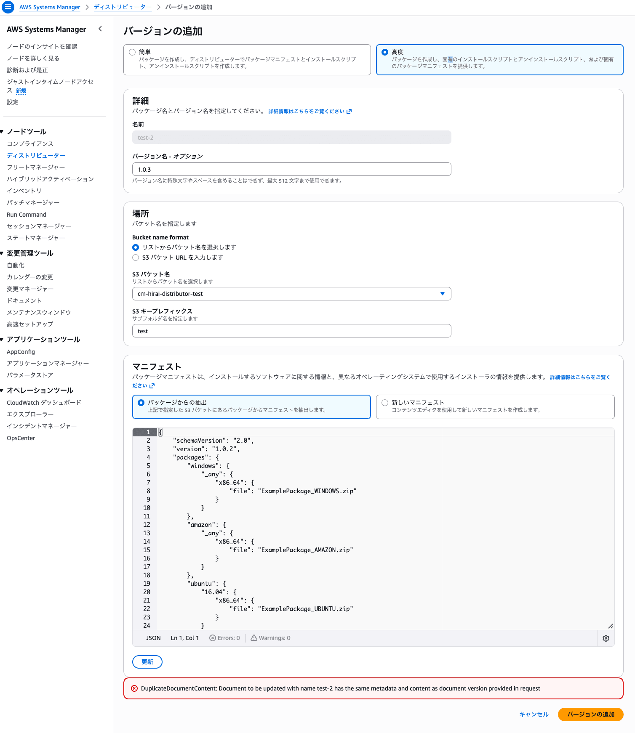Open ドキュメント in sidebar
The height and width of the screenshot is (733, 635).
point(24,300)
